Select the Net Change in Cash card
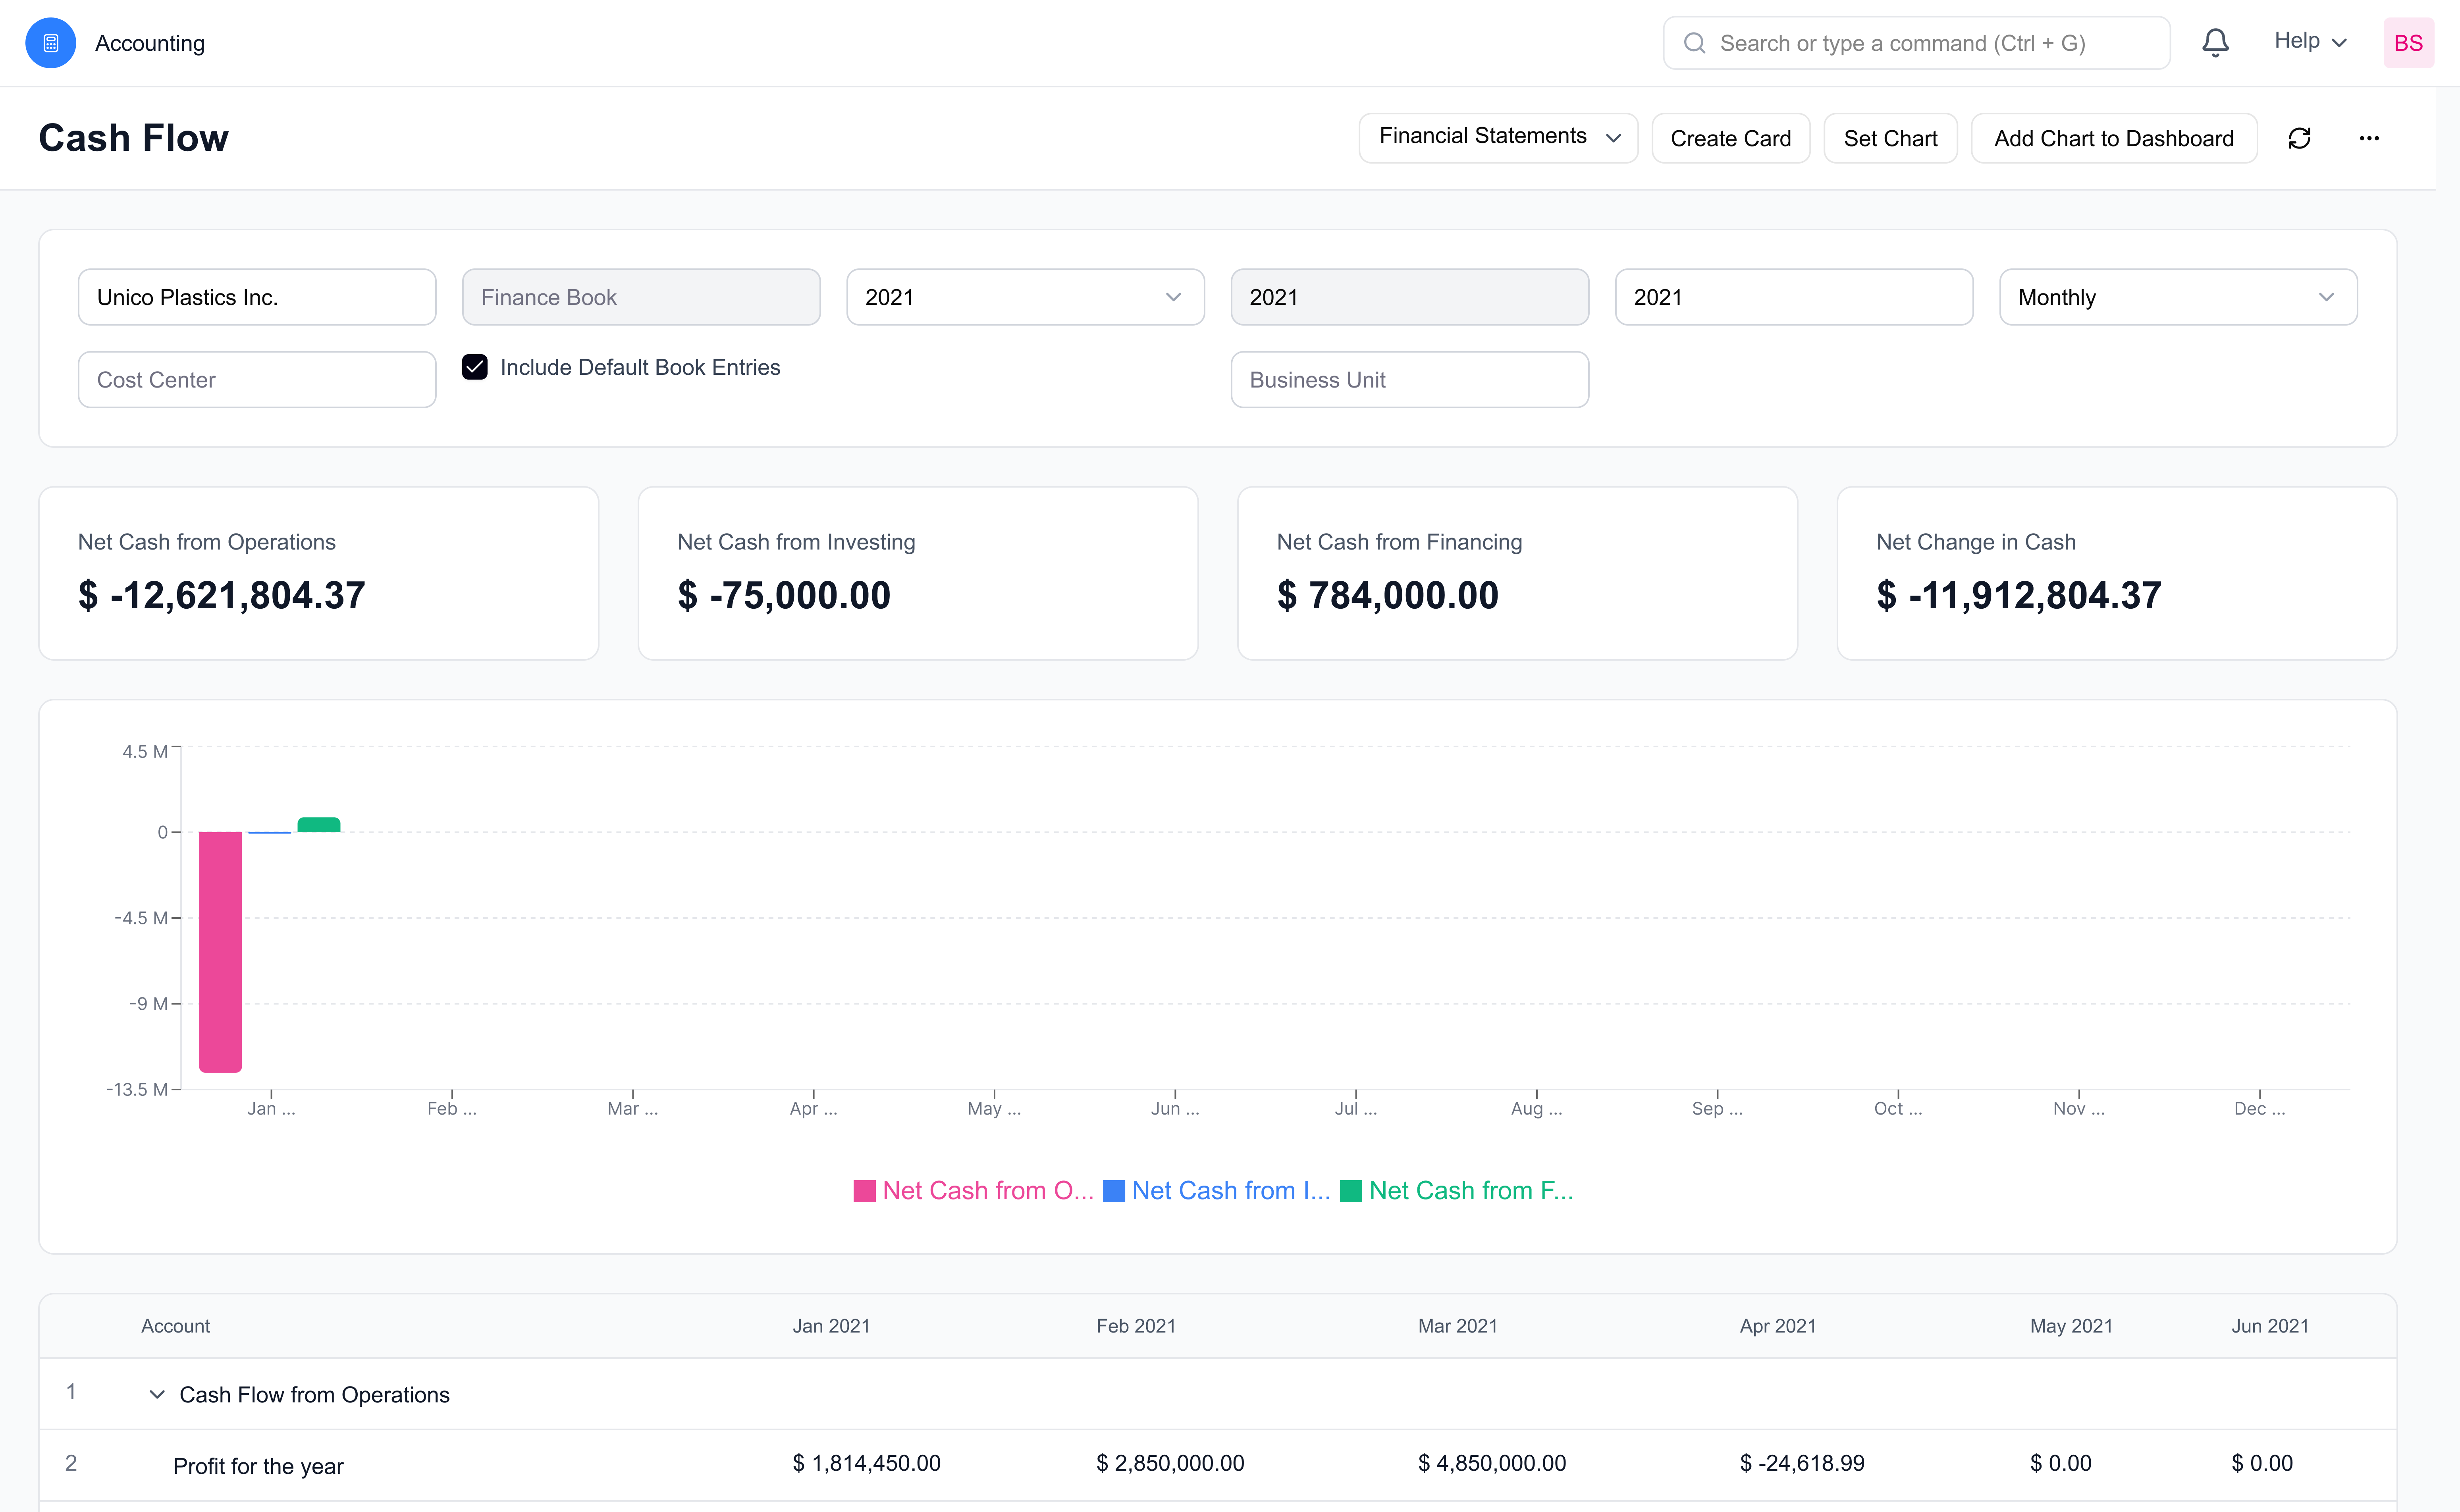This screenshot has height=1512, width=2460. pos(2116,573)
